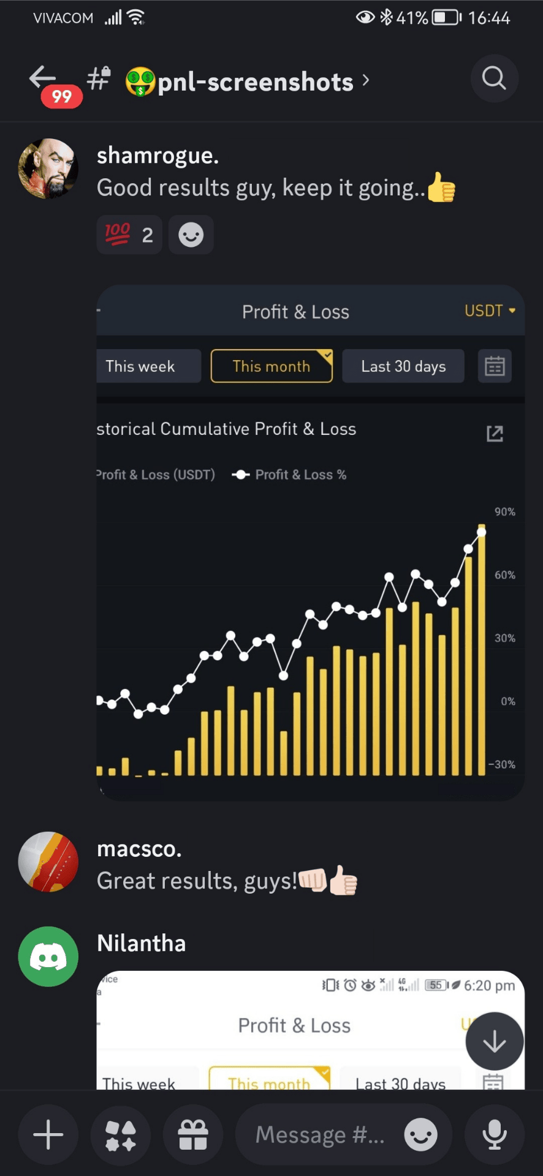The image size is (543, 1176).
Task: Select the Last 30 days tab
Action: 403,366
